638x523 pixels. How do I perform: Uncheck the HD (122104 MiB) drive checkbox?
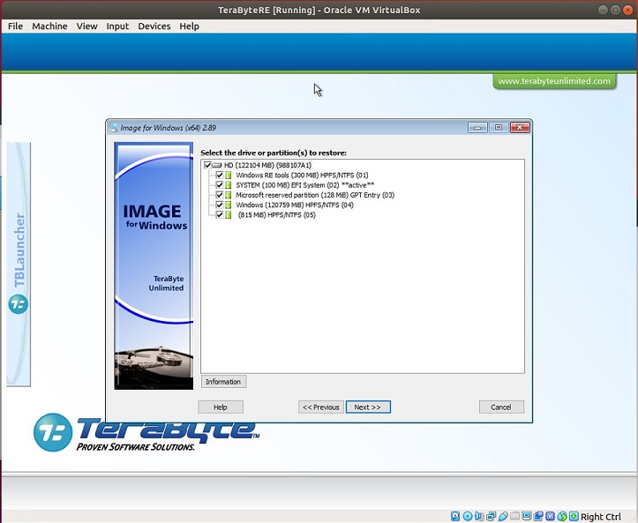tap(207, 165)
